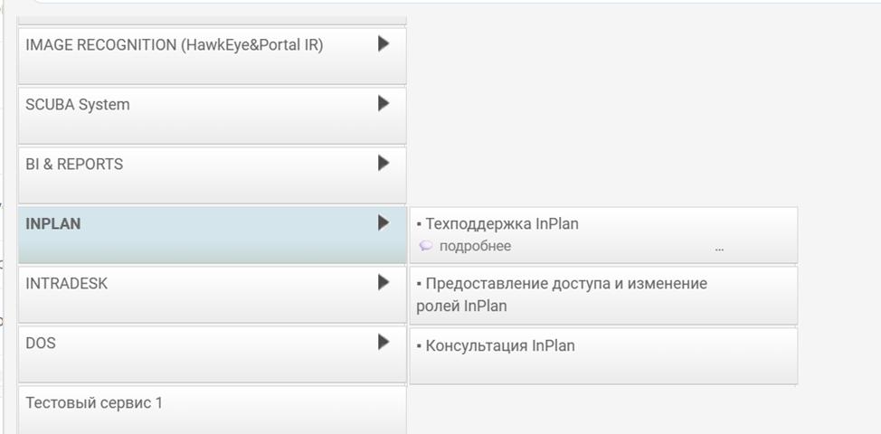Select the SCUBA System menu item
Viewport: 881px width, 434px height.
78,105
